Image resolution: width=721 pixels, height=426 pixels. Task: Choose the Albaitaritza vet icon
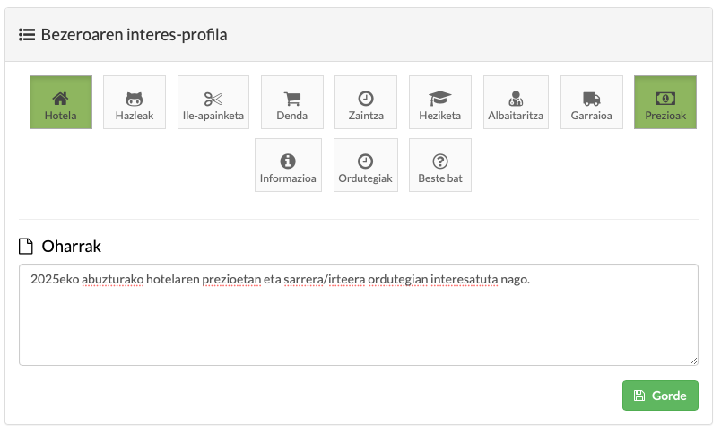(x=515, y=99)
